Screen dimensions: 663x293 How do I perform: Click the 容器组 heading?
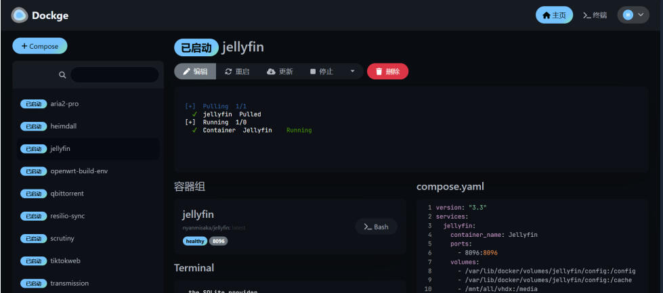pos(190,187)
